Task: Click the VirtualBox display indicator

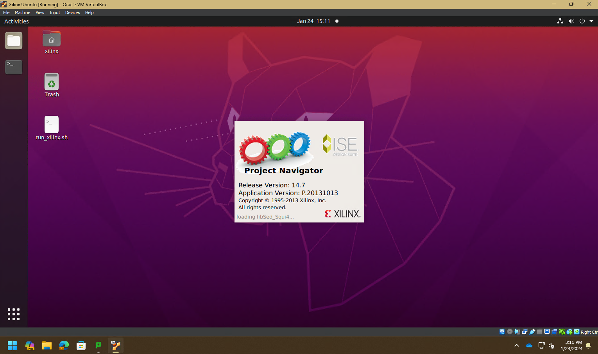Action: point(547,332)
